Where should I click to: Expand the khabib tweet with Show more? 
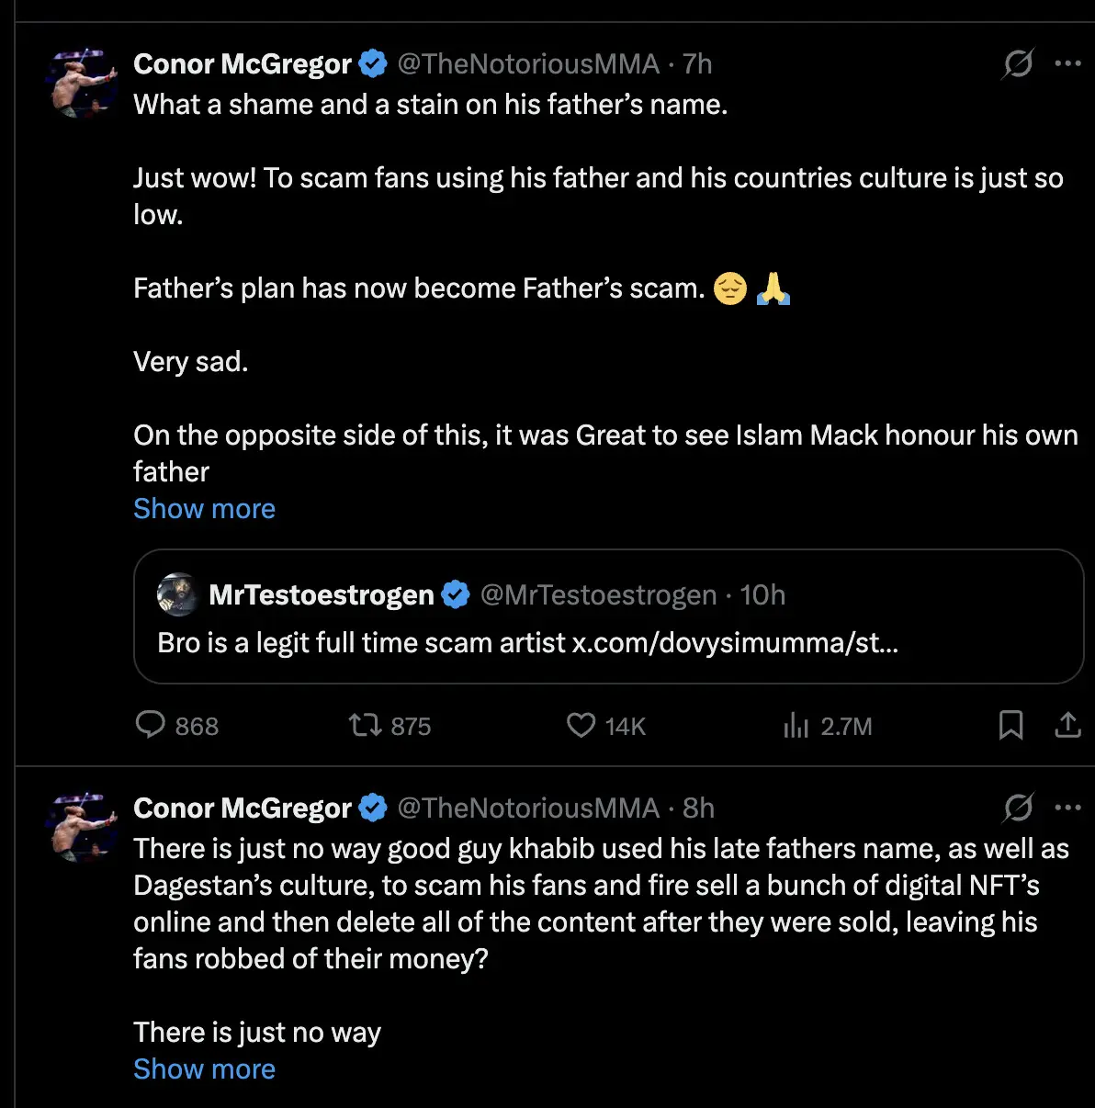pos(204,1068)
